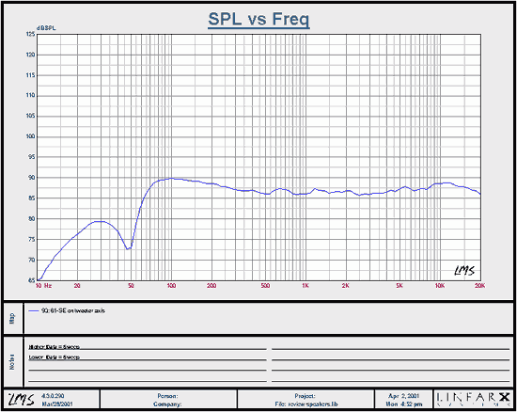Click the Apr 2, 2001 date box
Viewport: 517px width, 412px height.
point(403,400)
